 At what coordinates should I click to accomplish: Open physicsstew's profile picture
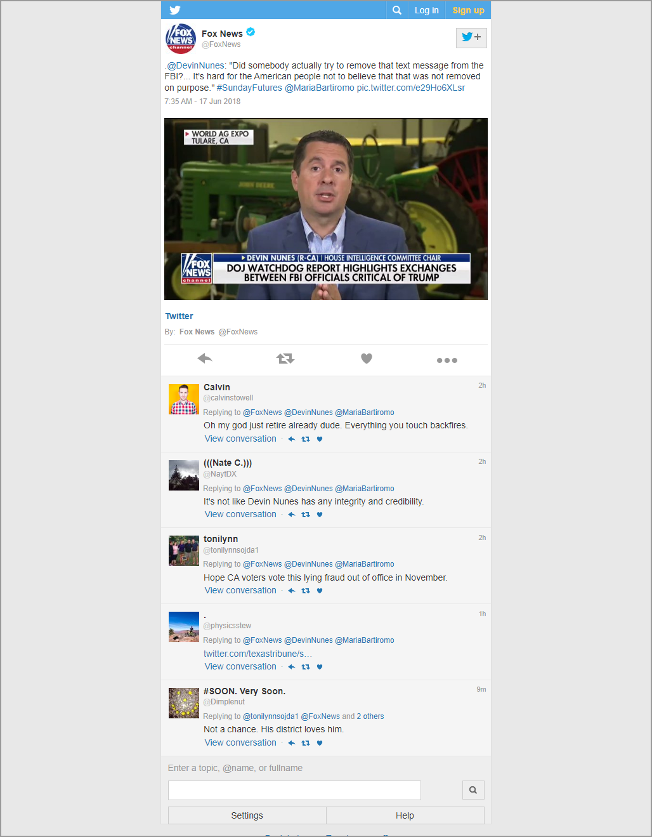(184, 627)
